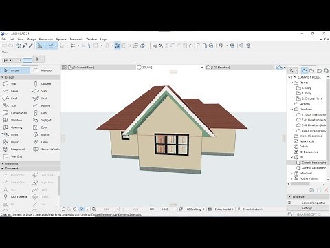Open the Design menu
This screenshot has width=330, height=248.
pos(31,39)
